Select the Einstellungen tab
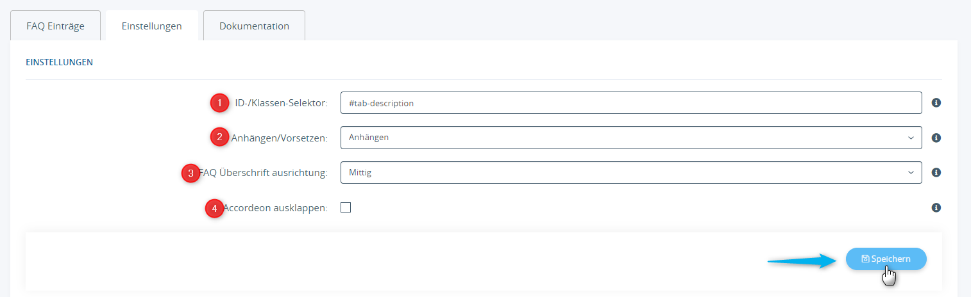This screenshot has height=297, width=971. coord(152,26)
